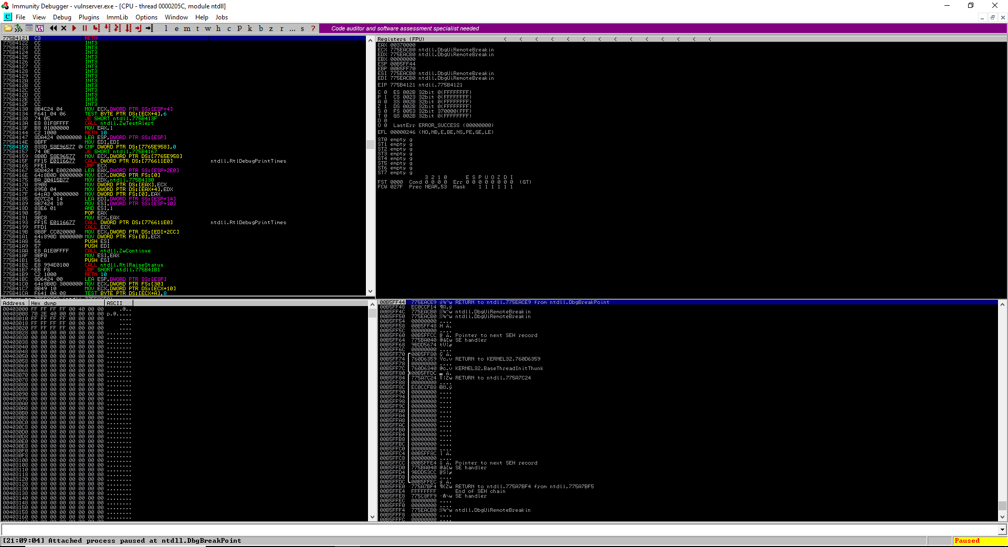The image size is (1008, 547).
Task: Click the 'Code auditor and software assessment' banner
Action: pyautogui.click(x=405, y=28)
